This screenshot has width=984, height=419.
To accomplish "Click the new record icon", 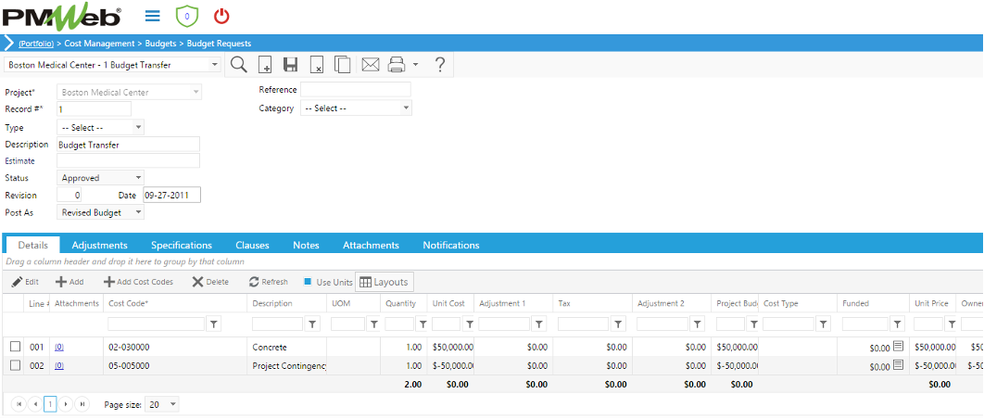I will click(265, 65).
